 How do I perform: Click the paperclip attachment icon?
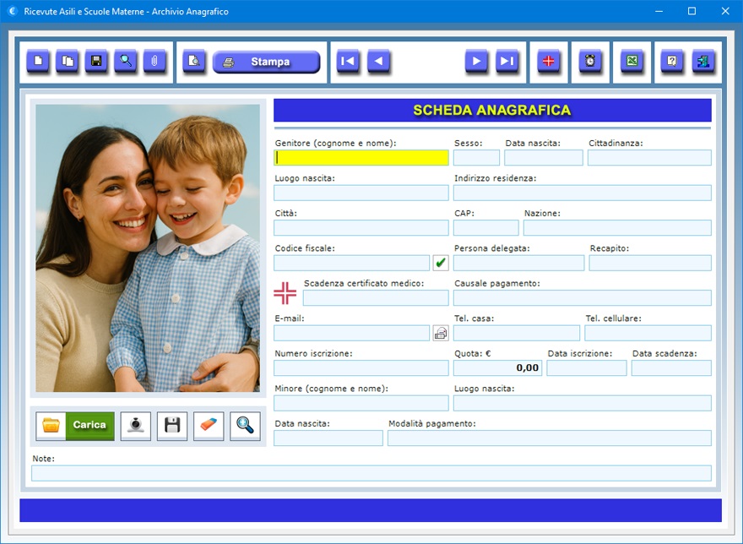point(155,62)
